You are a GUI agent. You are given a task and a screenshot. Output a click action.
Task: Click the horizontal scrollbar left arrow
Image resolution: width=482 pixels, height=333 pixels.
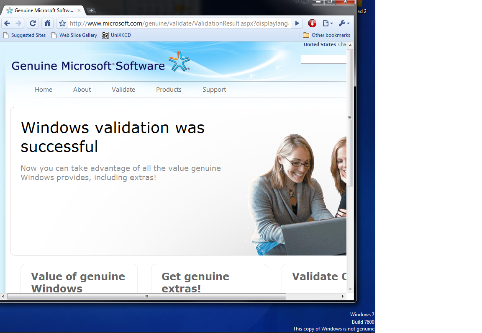tap(3, 297)
